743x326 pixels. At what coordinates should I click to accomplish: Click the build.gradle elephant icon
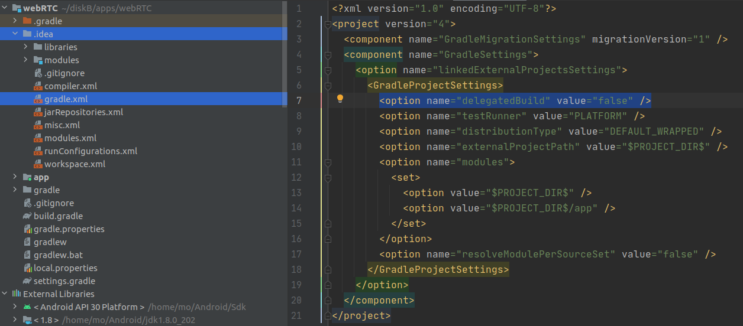pyautogui.click(x=27, y=216)
